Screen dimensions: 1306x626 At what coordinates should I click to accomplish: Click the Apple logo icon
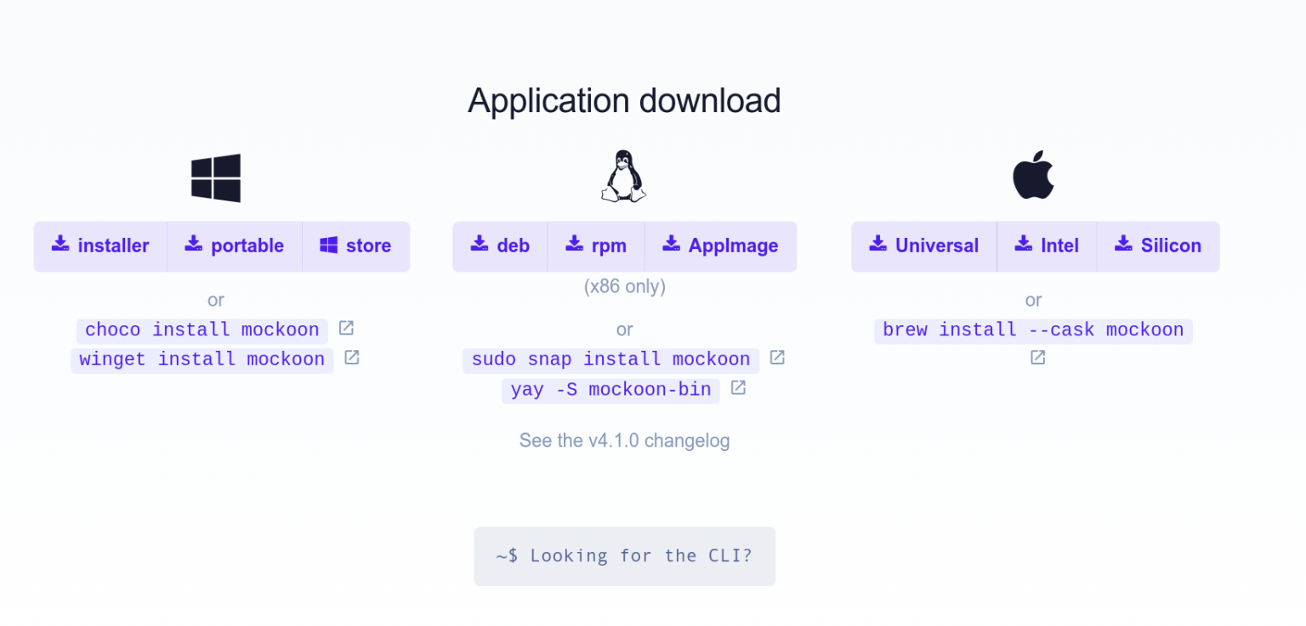[x=1033, y=175]
